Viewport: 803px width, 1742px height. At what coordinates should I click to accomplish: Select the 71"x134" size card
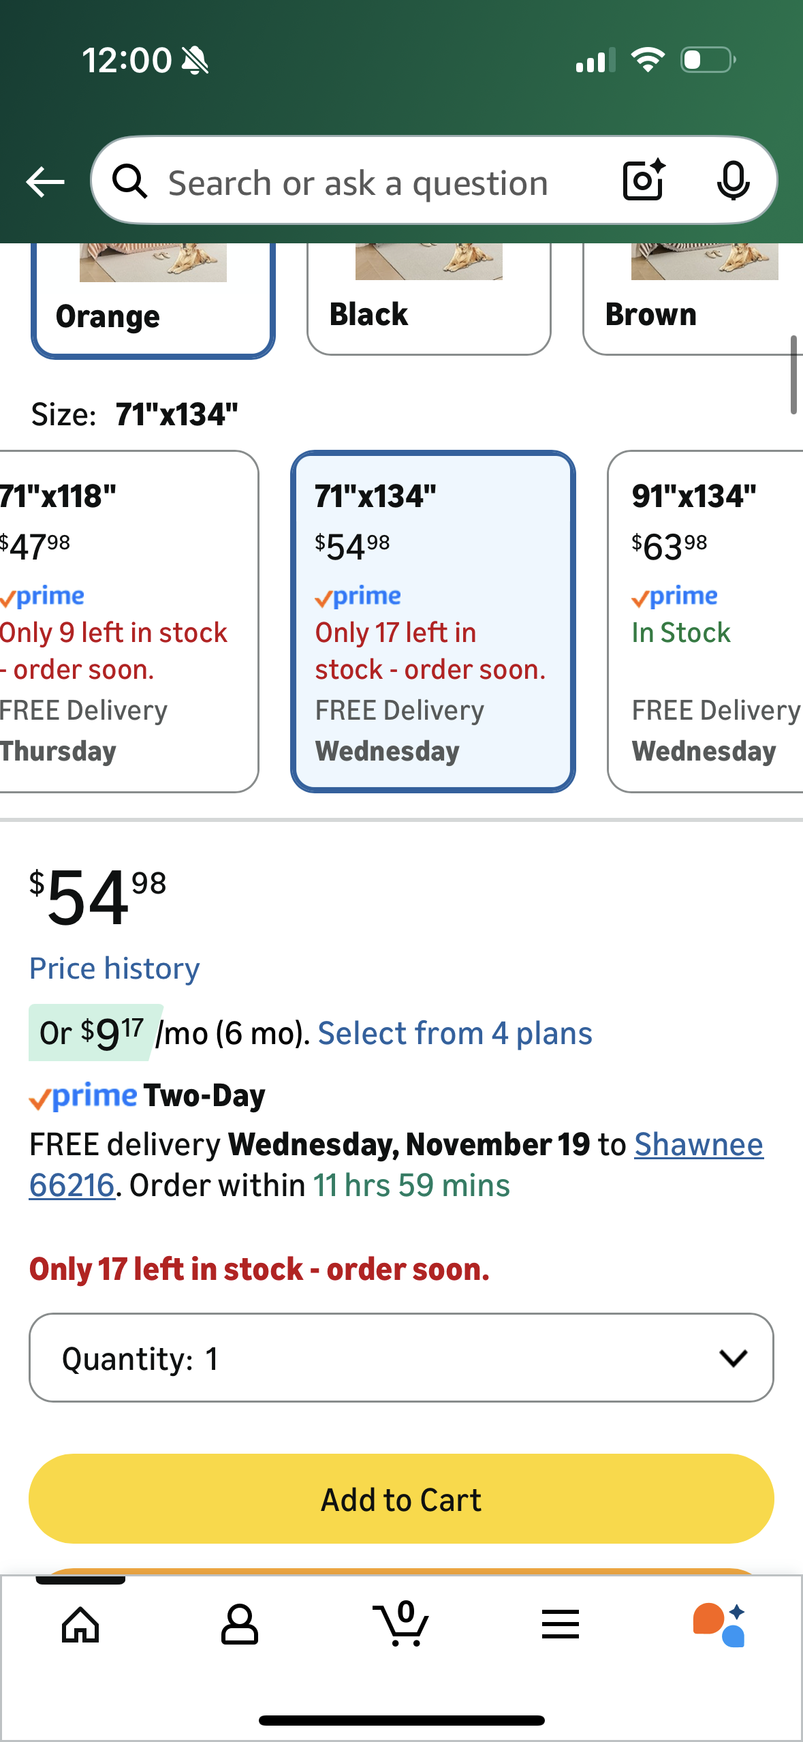(x=433, y=621)
